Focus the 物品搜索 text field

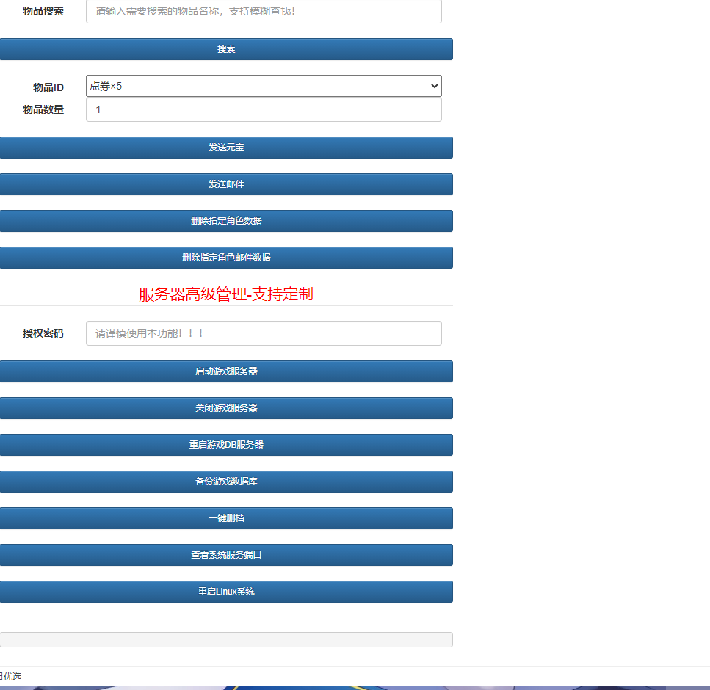(x=264, y=11)
